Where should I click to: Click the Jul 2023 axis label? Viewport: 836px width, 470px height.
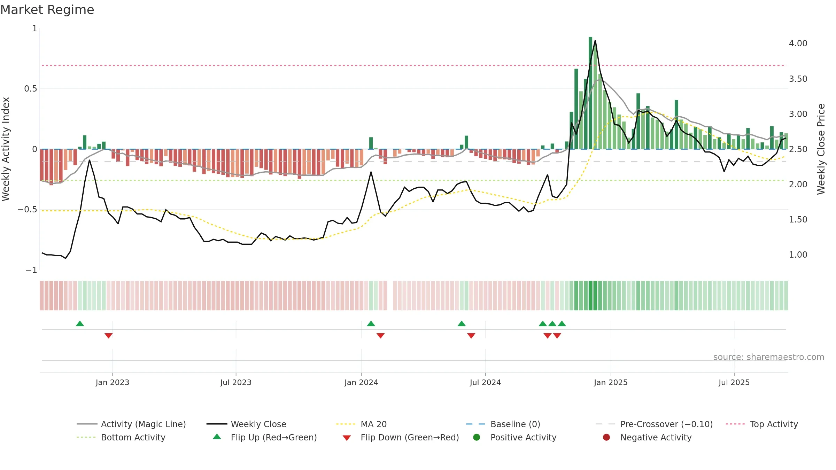click(x=236, y=382)
